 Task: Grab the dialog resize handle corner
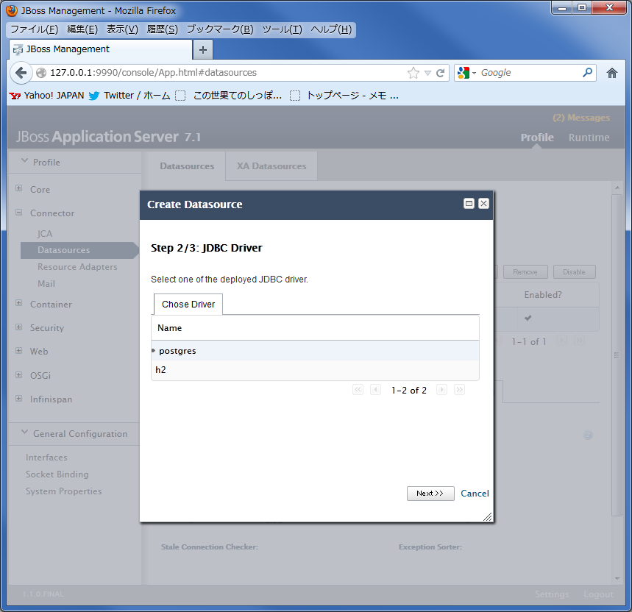coord(488,517)
